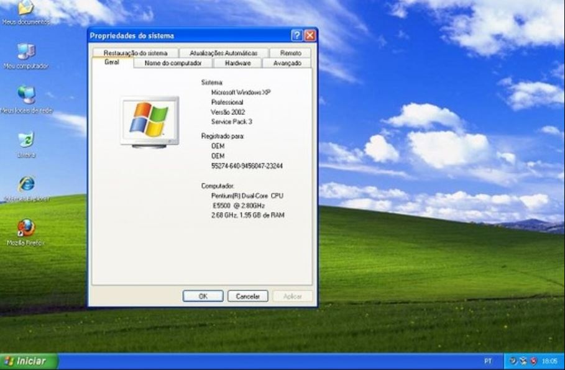The width and height of the screenshot is (565, 370).
Task: Click the Service Pack 3 text
Action: [x=232, y=122]
